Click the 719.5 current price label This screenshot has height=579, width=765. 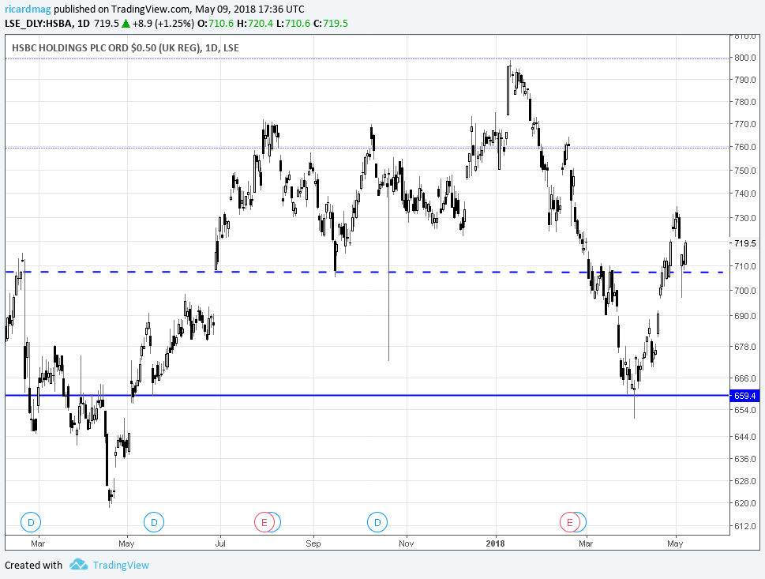[744, 243]
